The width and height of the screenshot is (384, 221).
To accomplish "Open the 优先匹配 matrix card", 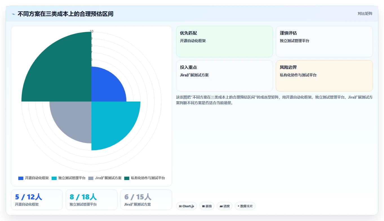I will 225,42.
